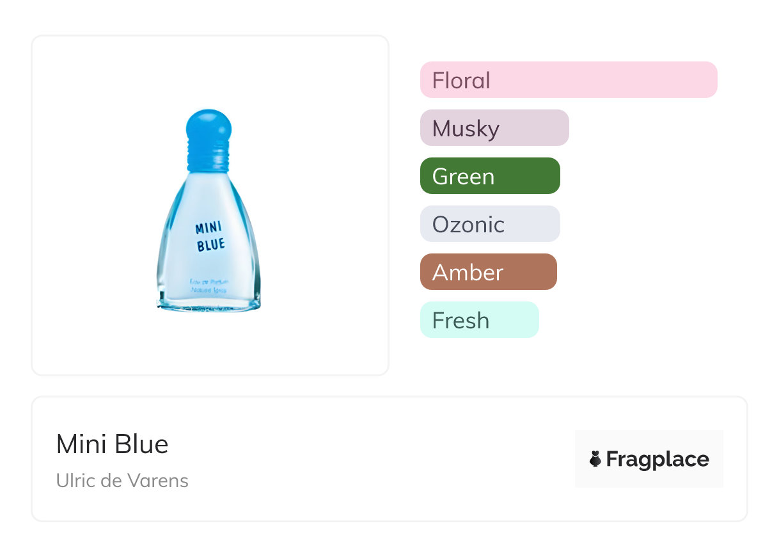Click the white Amber label text
Image resolution: width=779 pixels, height=553 pixels.
[x=468, y=273]
